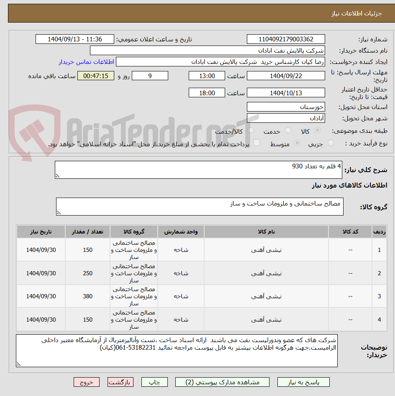
Task: Click the countdown timer showing 00:47:15
Action: point(96,76)
